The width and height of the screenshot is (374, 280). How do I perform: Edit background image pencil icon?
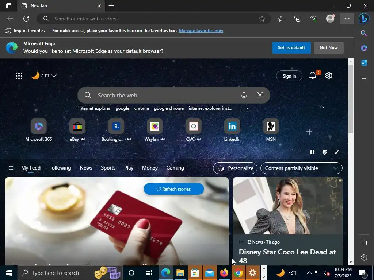[325, 152]
